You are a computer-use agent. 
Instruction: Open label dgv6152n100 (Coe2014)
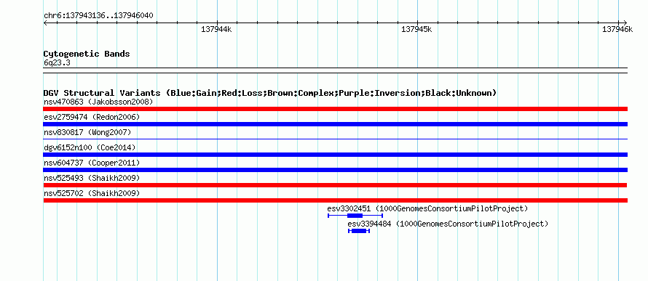[x=90, y=147]
